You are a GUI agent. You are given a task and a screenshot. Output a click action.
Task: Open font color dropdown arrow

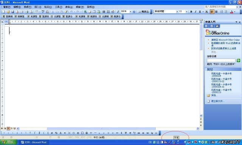tap(235, 12)
